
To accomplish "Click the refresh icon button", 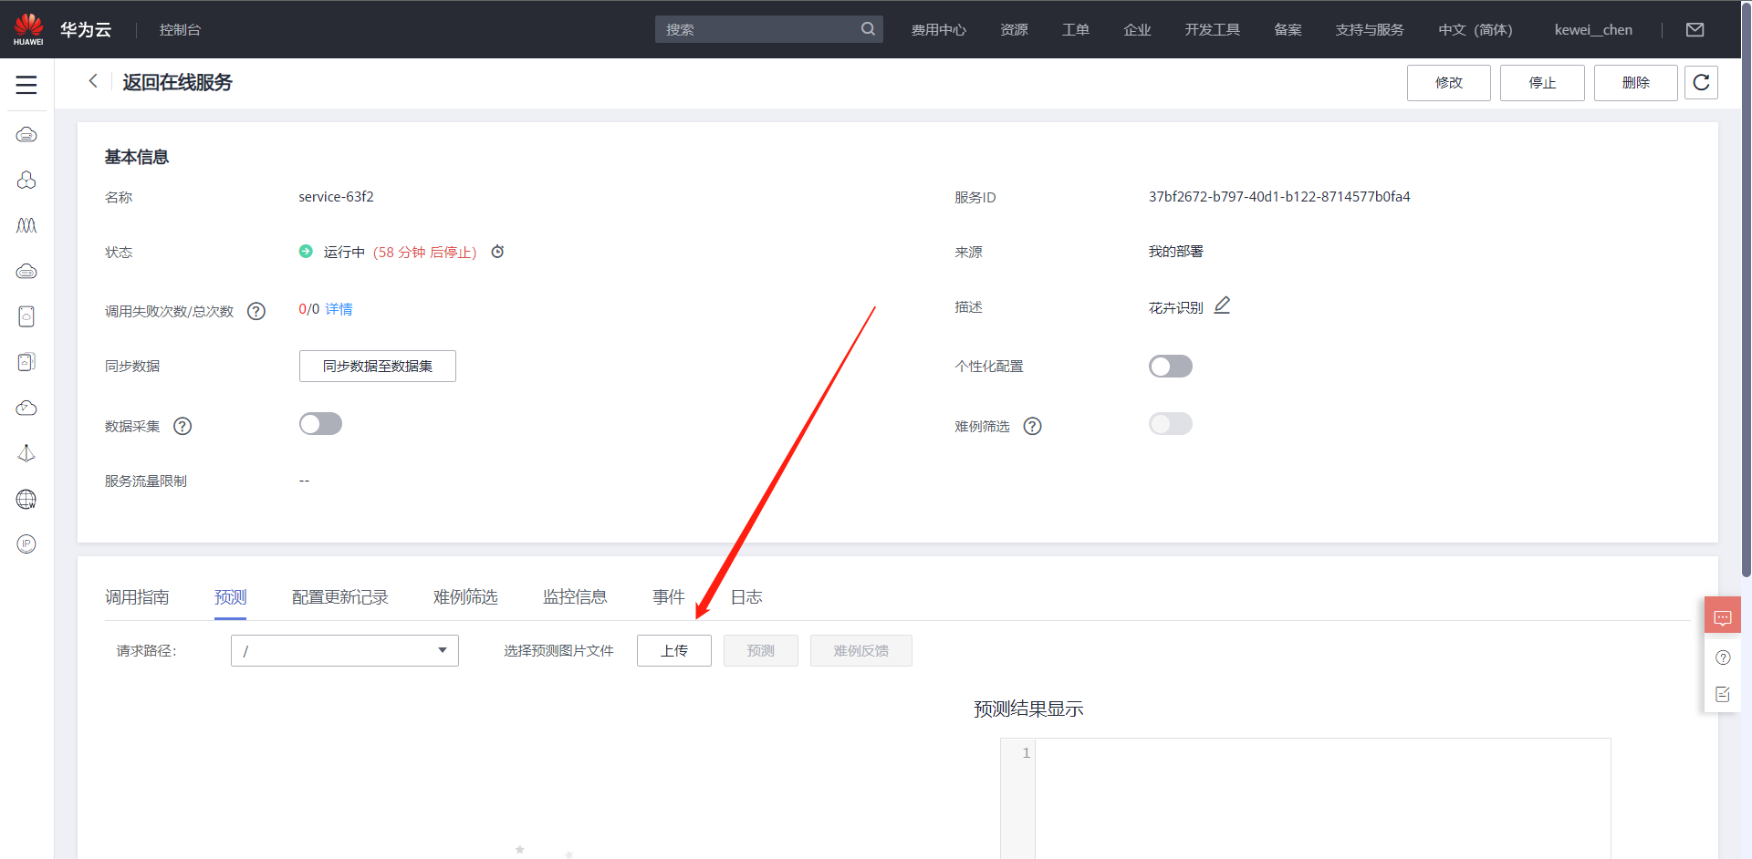I will pyautogui.click(x=1701, y=82).
